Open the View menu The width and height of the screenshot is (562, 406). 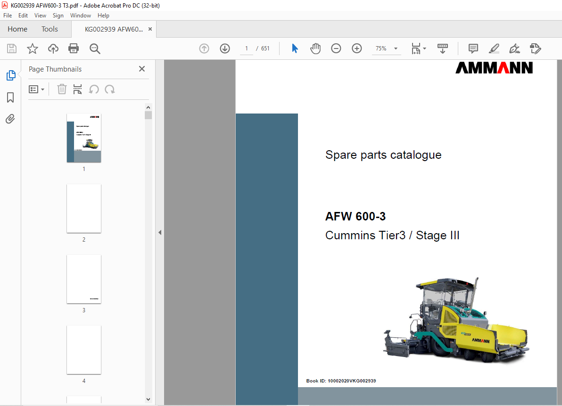[x=40, y=16]
